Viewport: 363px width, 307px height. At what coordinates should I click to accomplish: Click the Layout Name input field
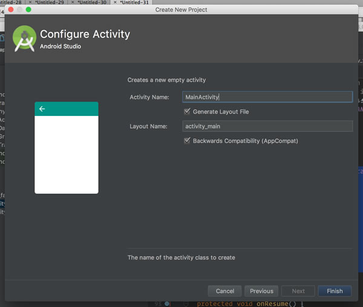click(x=267, y=126)
